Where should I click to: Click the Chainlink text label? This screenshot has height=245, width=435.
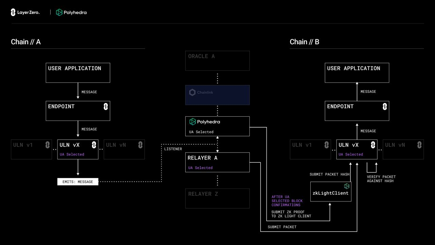[x=205, y=93]
